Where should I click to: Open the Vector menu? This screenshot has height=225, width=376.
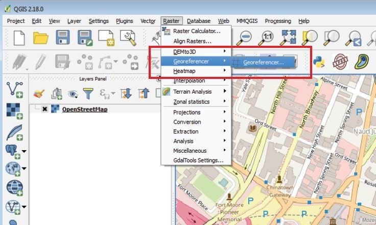click(x=148, y=21)
